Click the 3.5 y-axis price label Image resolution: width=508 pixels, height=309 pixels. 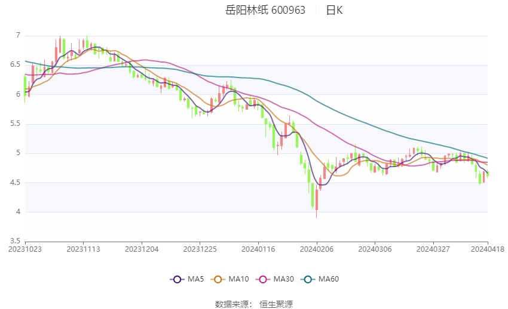click(15, 241)
